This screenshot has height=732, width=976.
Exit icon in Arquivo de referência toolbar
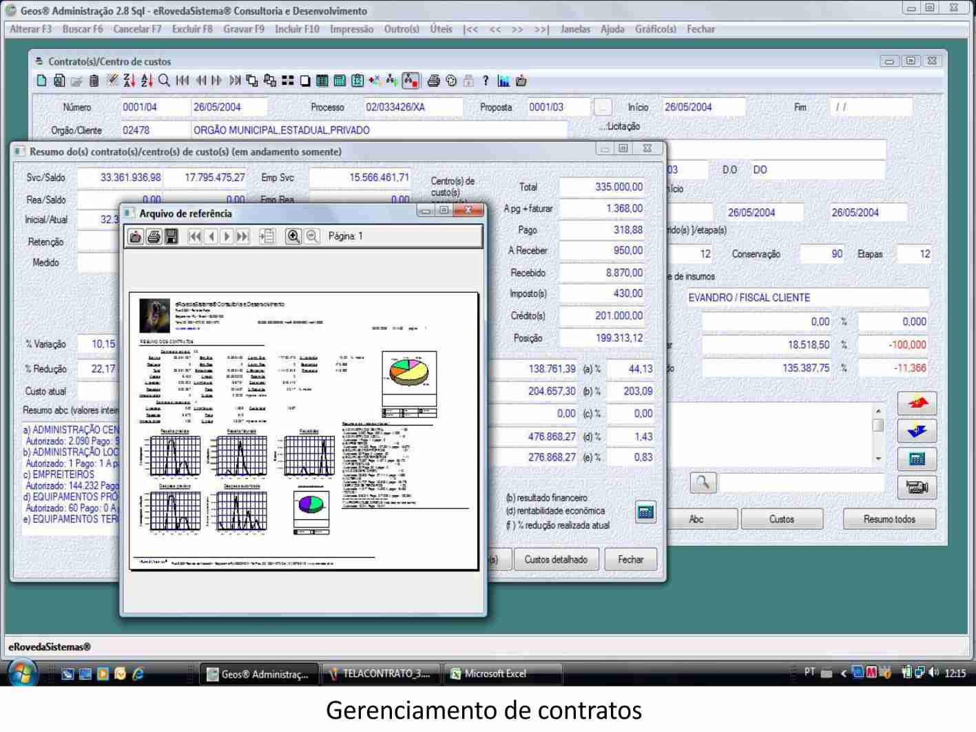[x=136, y=236]
